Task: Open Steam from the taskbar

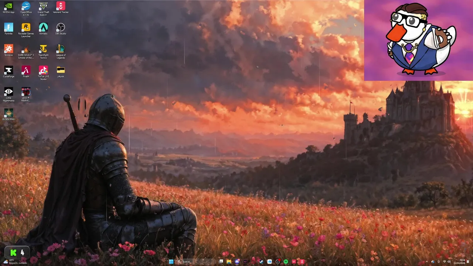Action: tap(261, 262)
